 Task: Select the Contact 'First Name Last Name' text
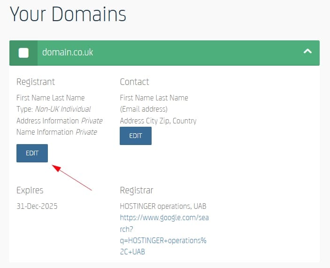pyautogui.click(x=154, y=98)
